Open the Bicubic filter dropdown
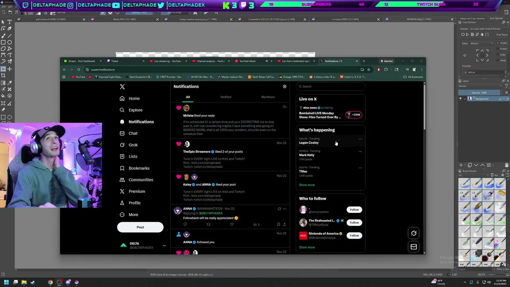The width and height of the screenshot is (510, 287). point(482,43)
